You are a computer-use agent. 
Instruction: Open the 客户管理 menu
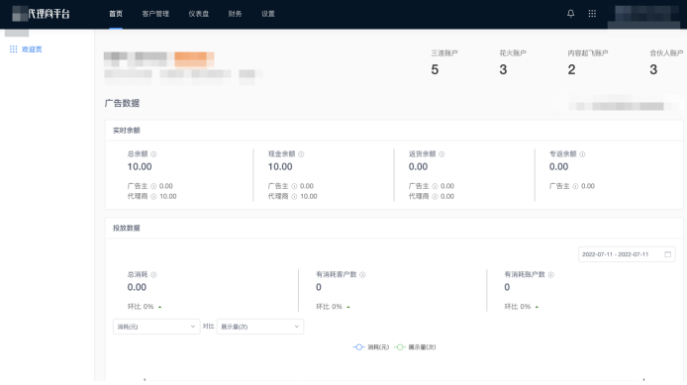click(x=155, y=14)
